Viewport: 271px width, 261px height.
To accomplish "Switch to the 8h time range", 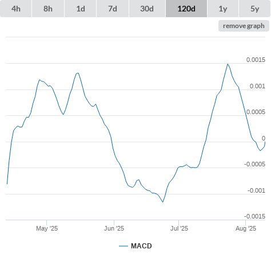I will [48, 9].
